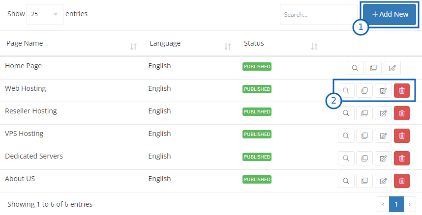The width and height of the screenshot is (422, 215).
Task: Edit the Home Page entry
Action: 392,68
